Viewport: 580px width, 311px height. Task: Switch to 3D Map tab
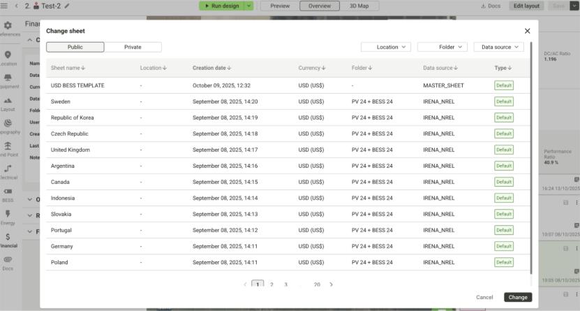(x=359, y=6)
